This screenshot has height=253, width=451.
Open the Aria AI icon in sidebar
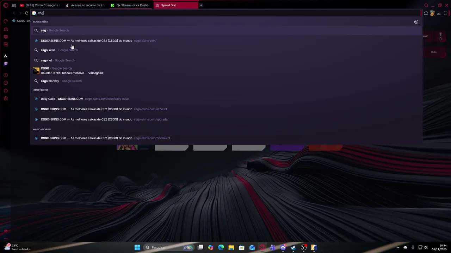click(x=6, y=56)
